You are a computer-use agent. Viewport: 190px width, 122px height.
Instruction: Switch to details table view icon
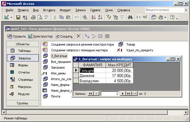pos(107,36)
